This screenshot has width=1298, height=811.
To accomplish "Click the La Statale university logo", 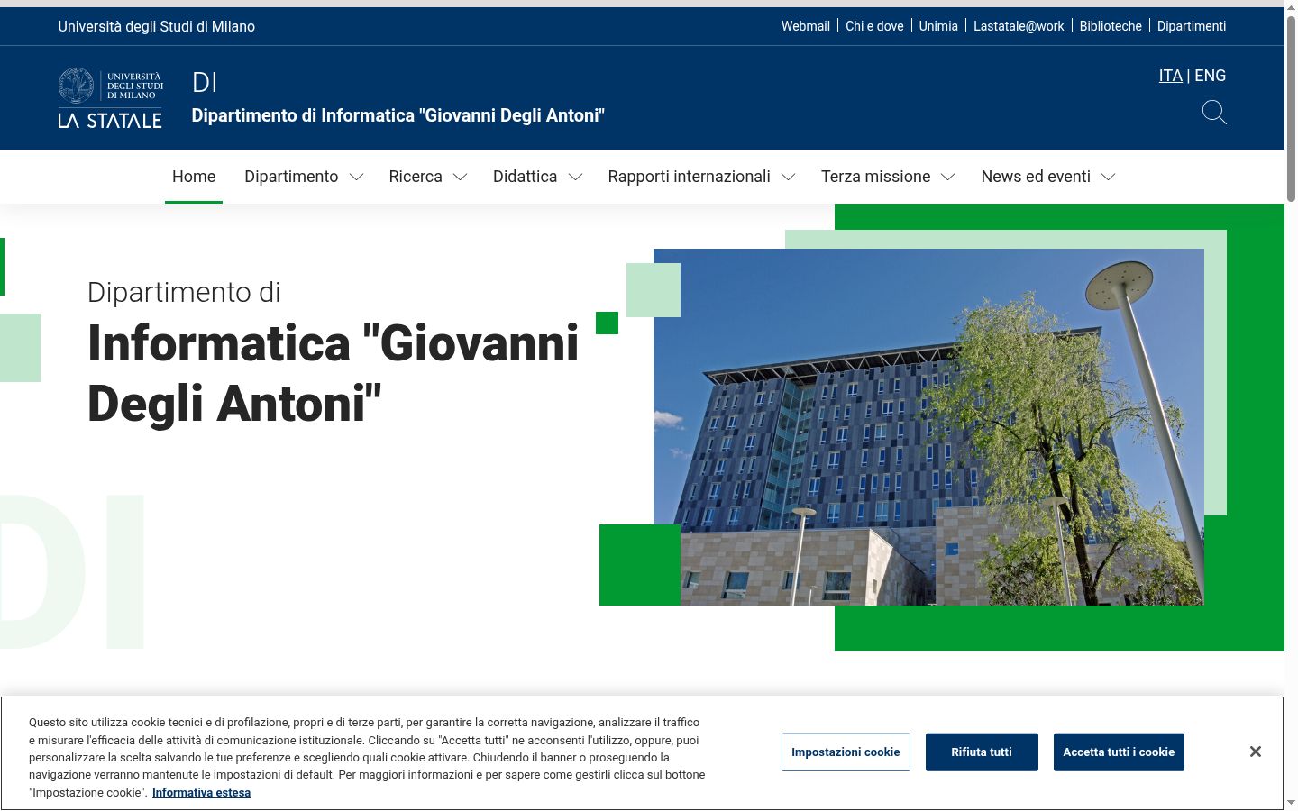I will [110, 97].
